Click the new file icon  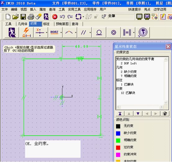[8, 17]
